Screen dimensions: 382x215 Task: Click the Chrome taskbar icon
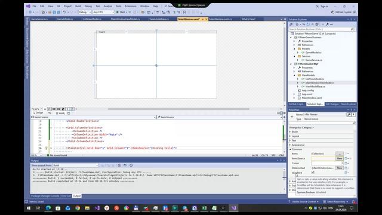[x=78, y=208]
